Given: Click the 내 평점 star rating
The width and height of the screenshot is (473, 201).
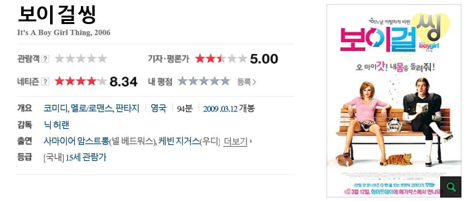Looking at the screenshot, I should (x=204, y=81).
